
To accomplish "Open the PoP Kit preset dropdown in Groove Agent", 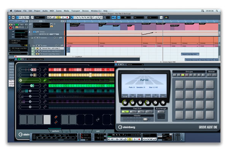I will tap(135, 65).
